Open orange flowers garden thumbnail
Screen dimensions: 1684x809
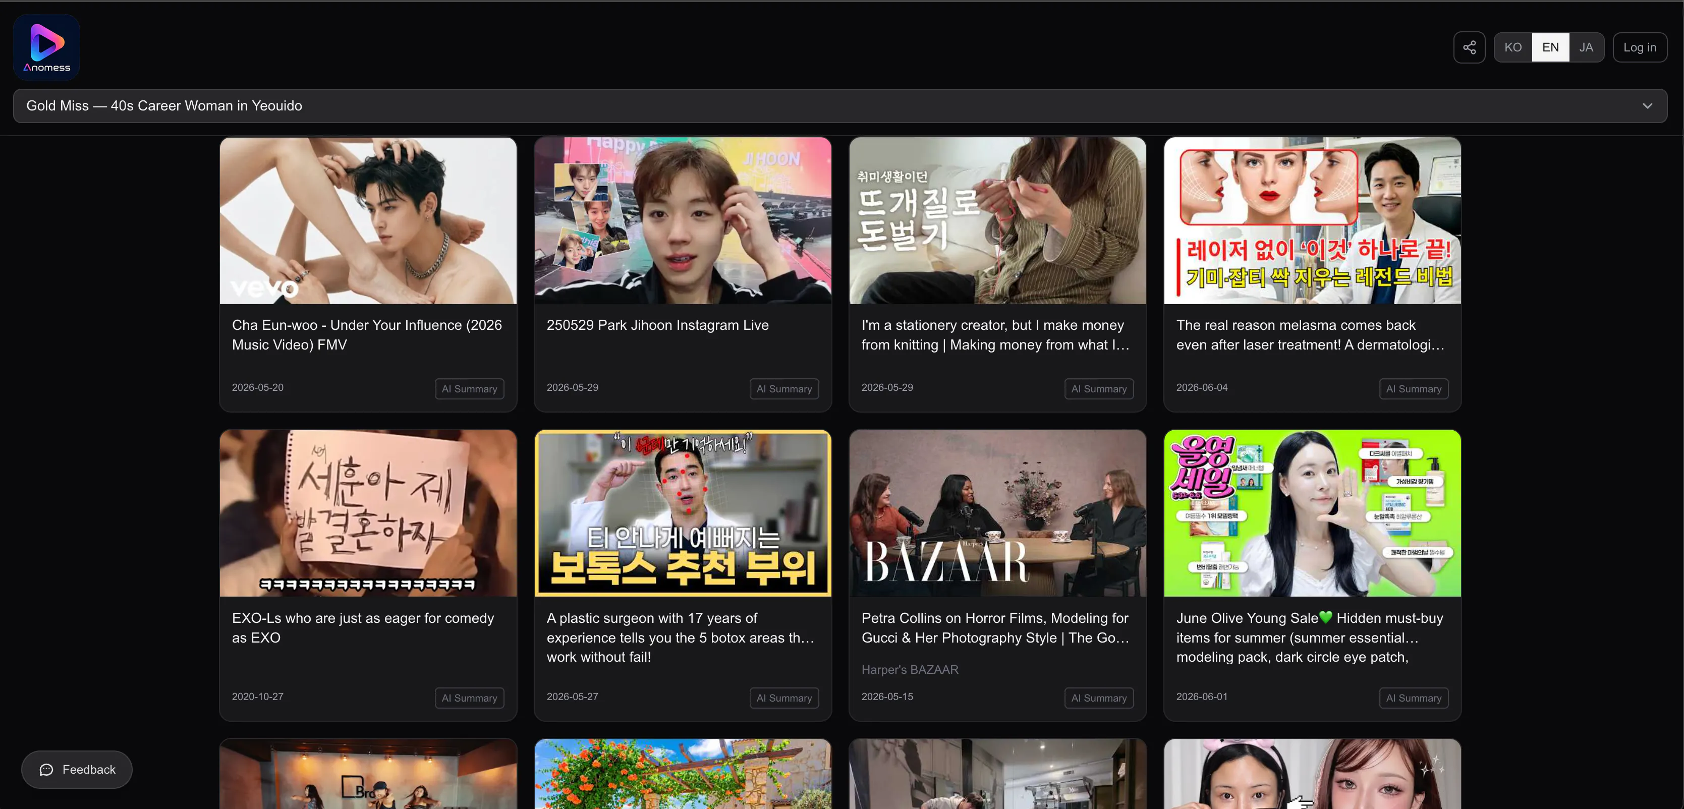click(683, 774)
